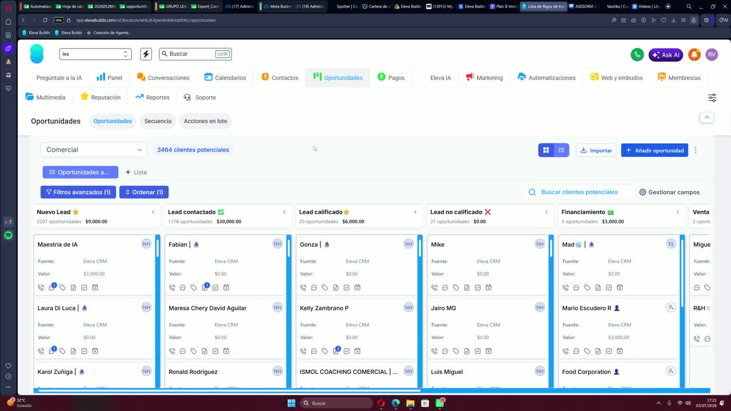
Task: Switch to list view toggle
Action: [x=561, y=150]
